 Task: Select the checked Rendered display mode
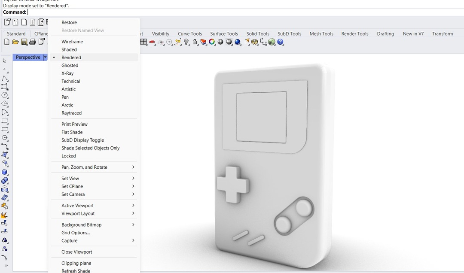click(94, 58)
